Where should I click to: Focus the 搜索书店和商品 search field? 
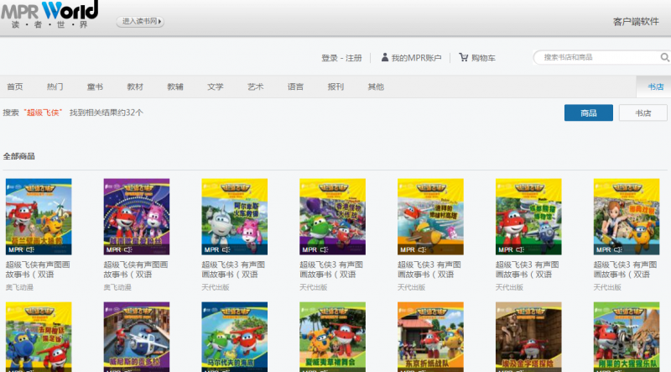pyautogui.click(x=599, y=57)
